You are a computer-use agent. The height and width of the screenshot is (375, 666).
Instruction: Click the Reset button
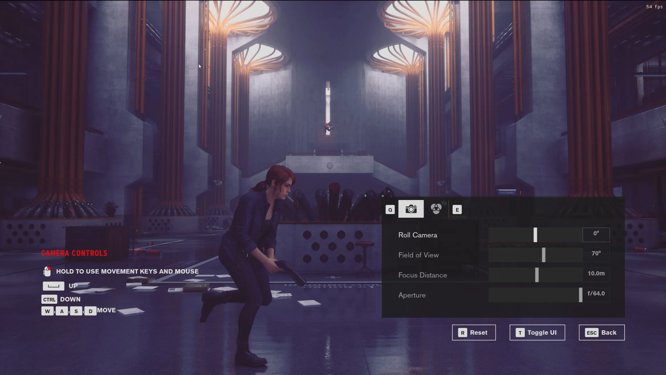474,333
